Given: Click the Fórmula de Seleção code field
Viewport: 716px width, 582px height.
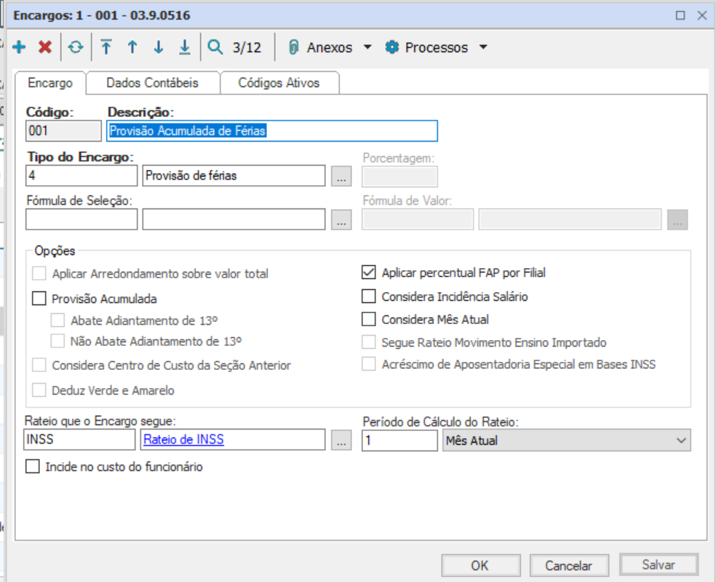Looking at the screenshot, I should coord(81,219).
